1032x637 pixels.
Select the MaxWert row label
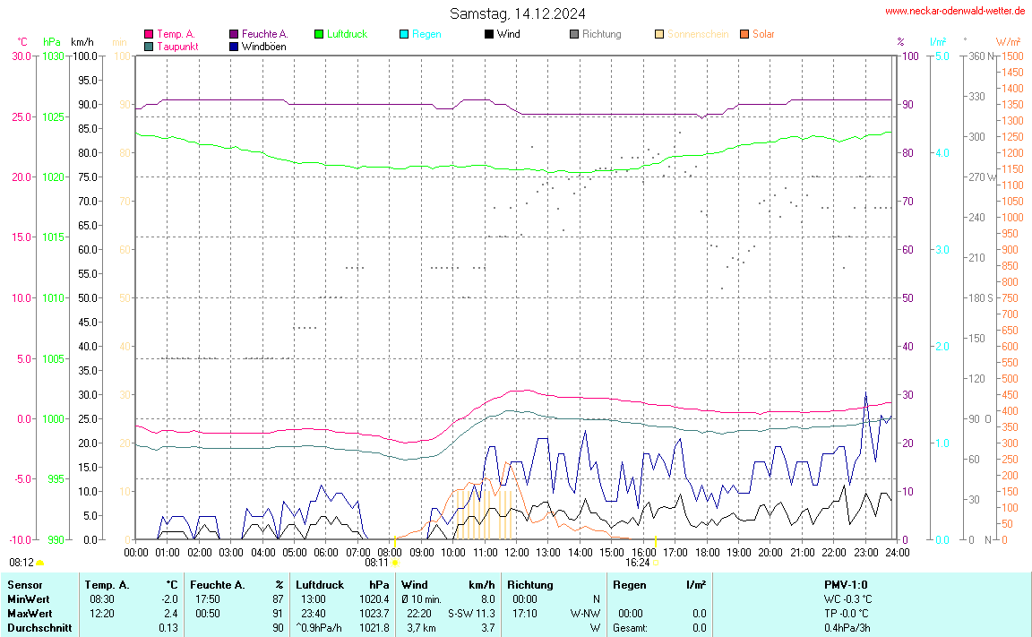tap(30, 613)
